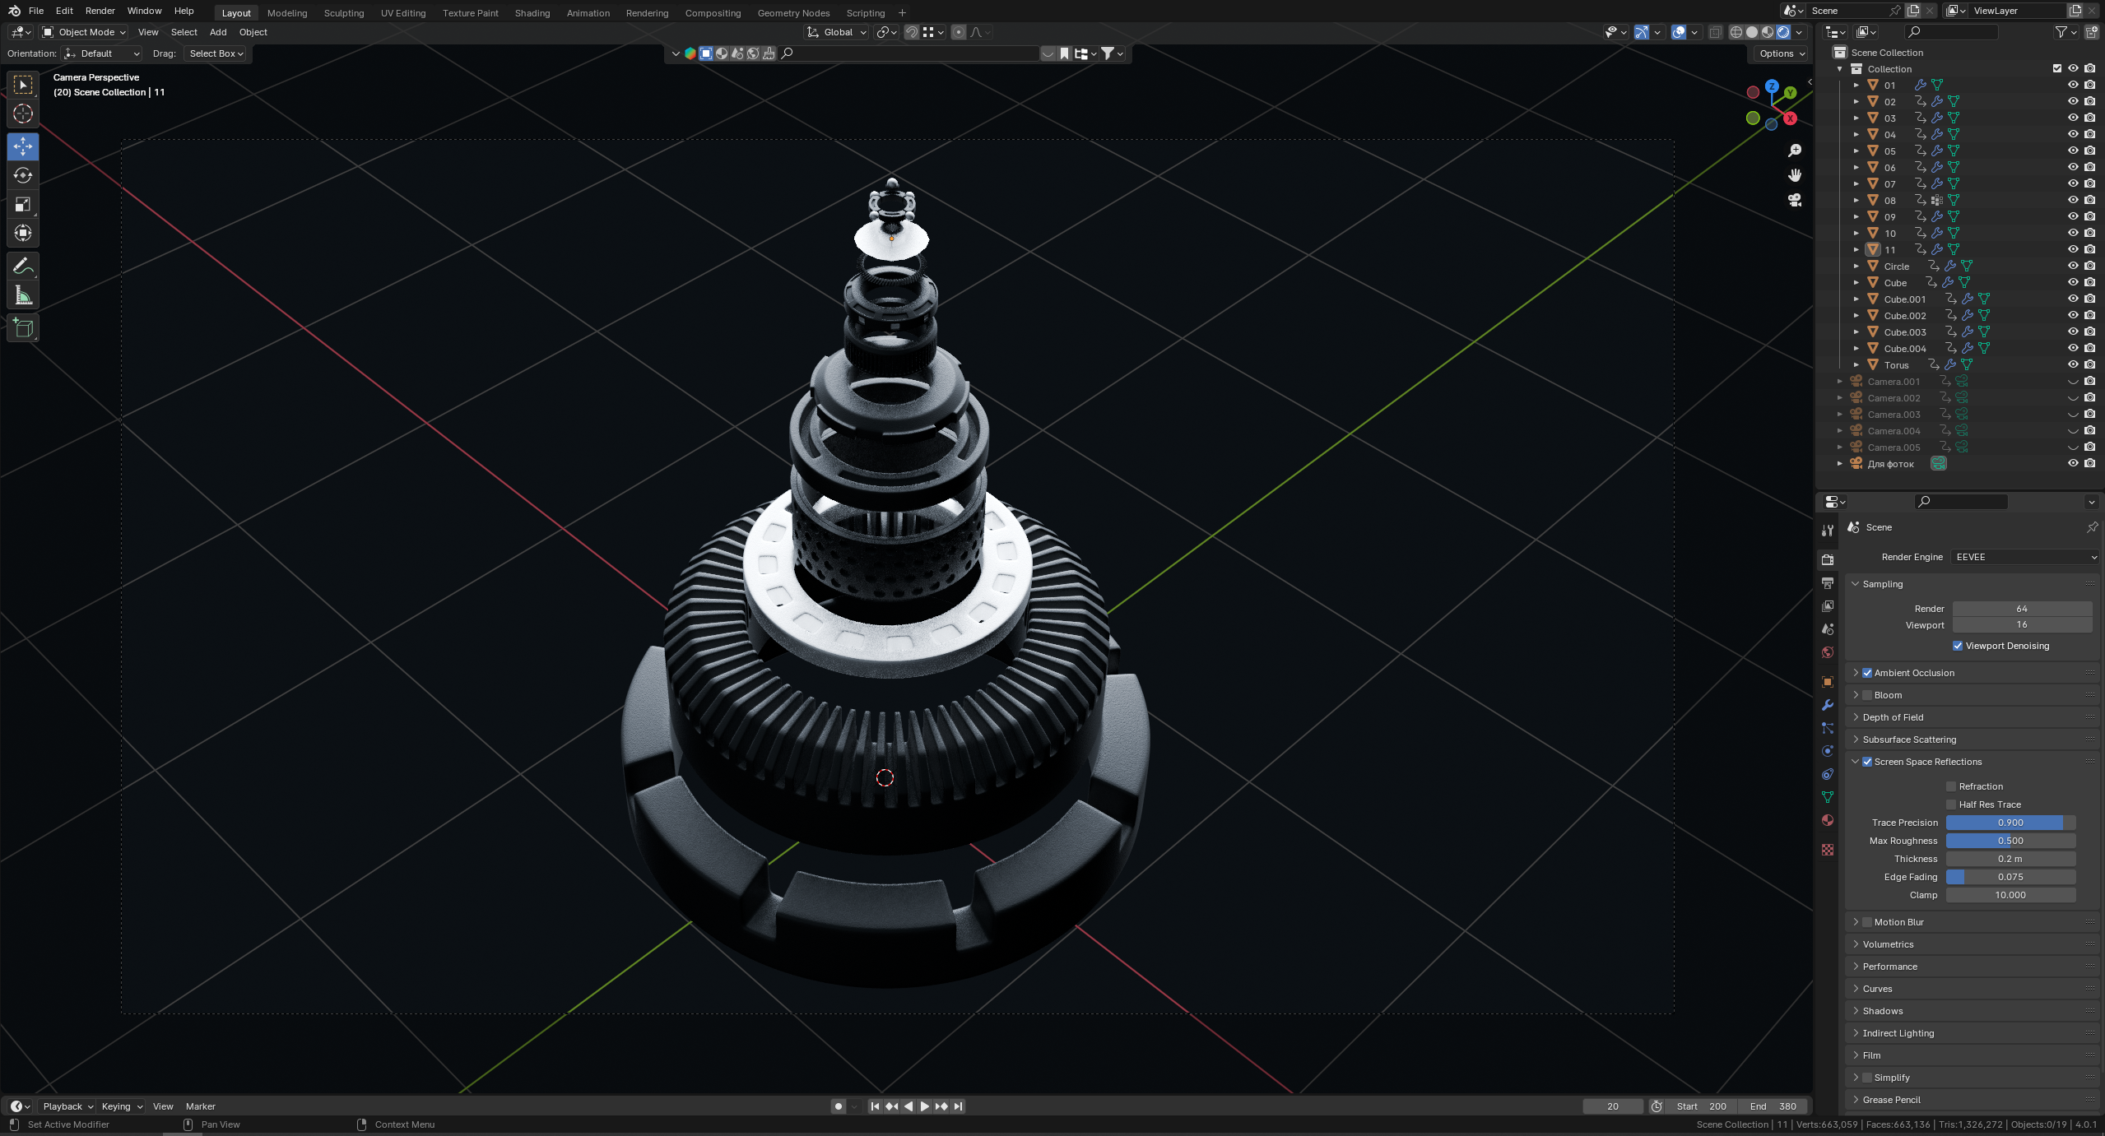The image size is (2105, 1136).
Task: Open the Render Engine dropdown
Action: [2024, 557]
